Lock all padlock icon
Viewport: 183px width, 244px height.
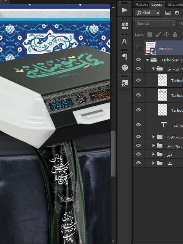point(175,34)
